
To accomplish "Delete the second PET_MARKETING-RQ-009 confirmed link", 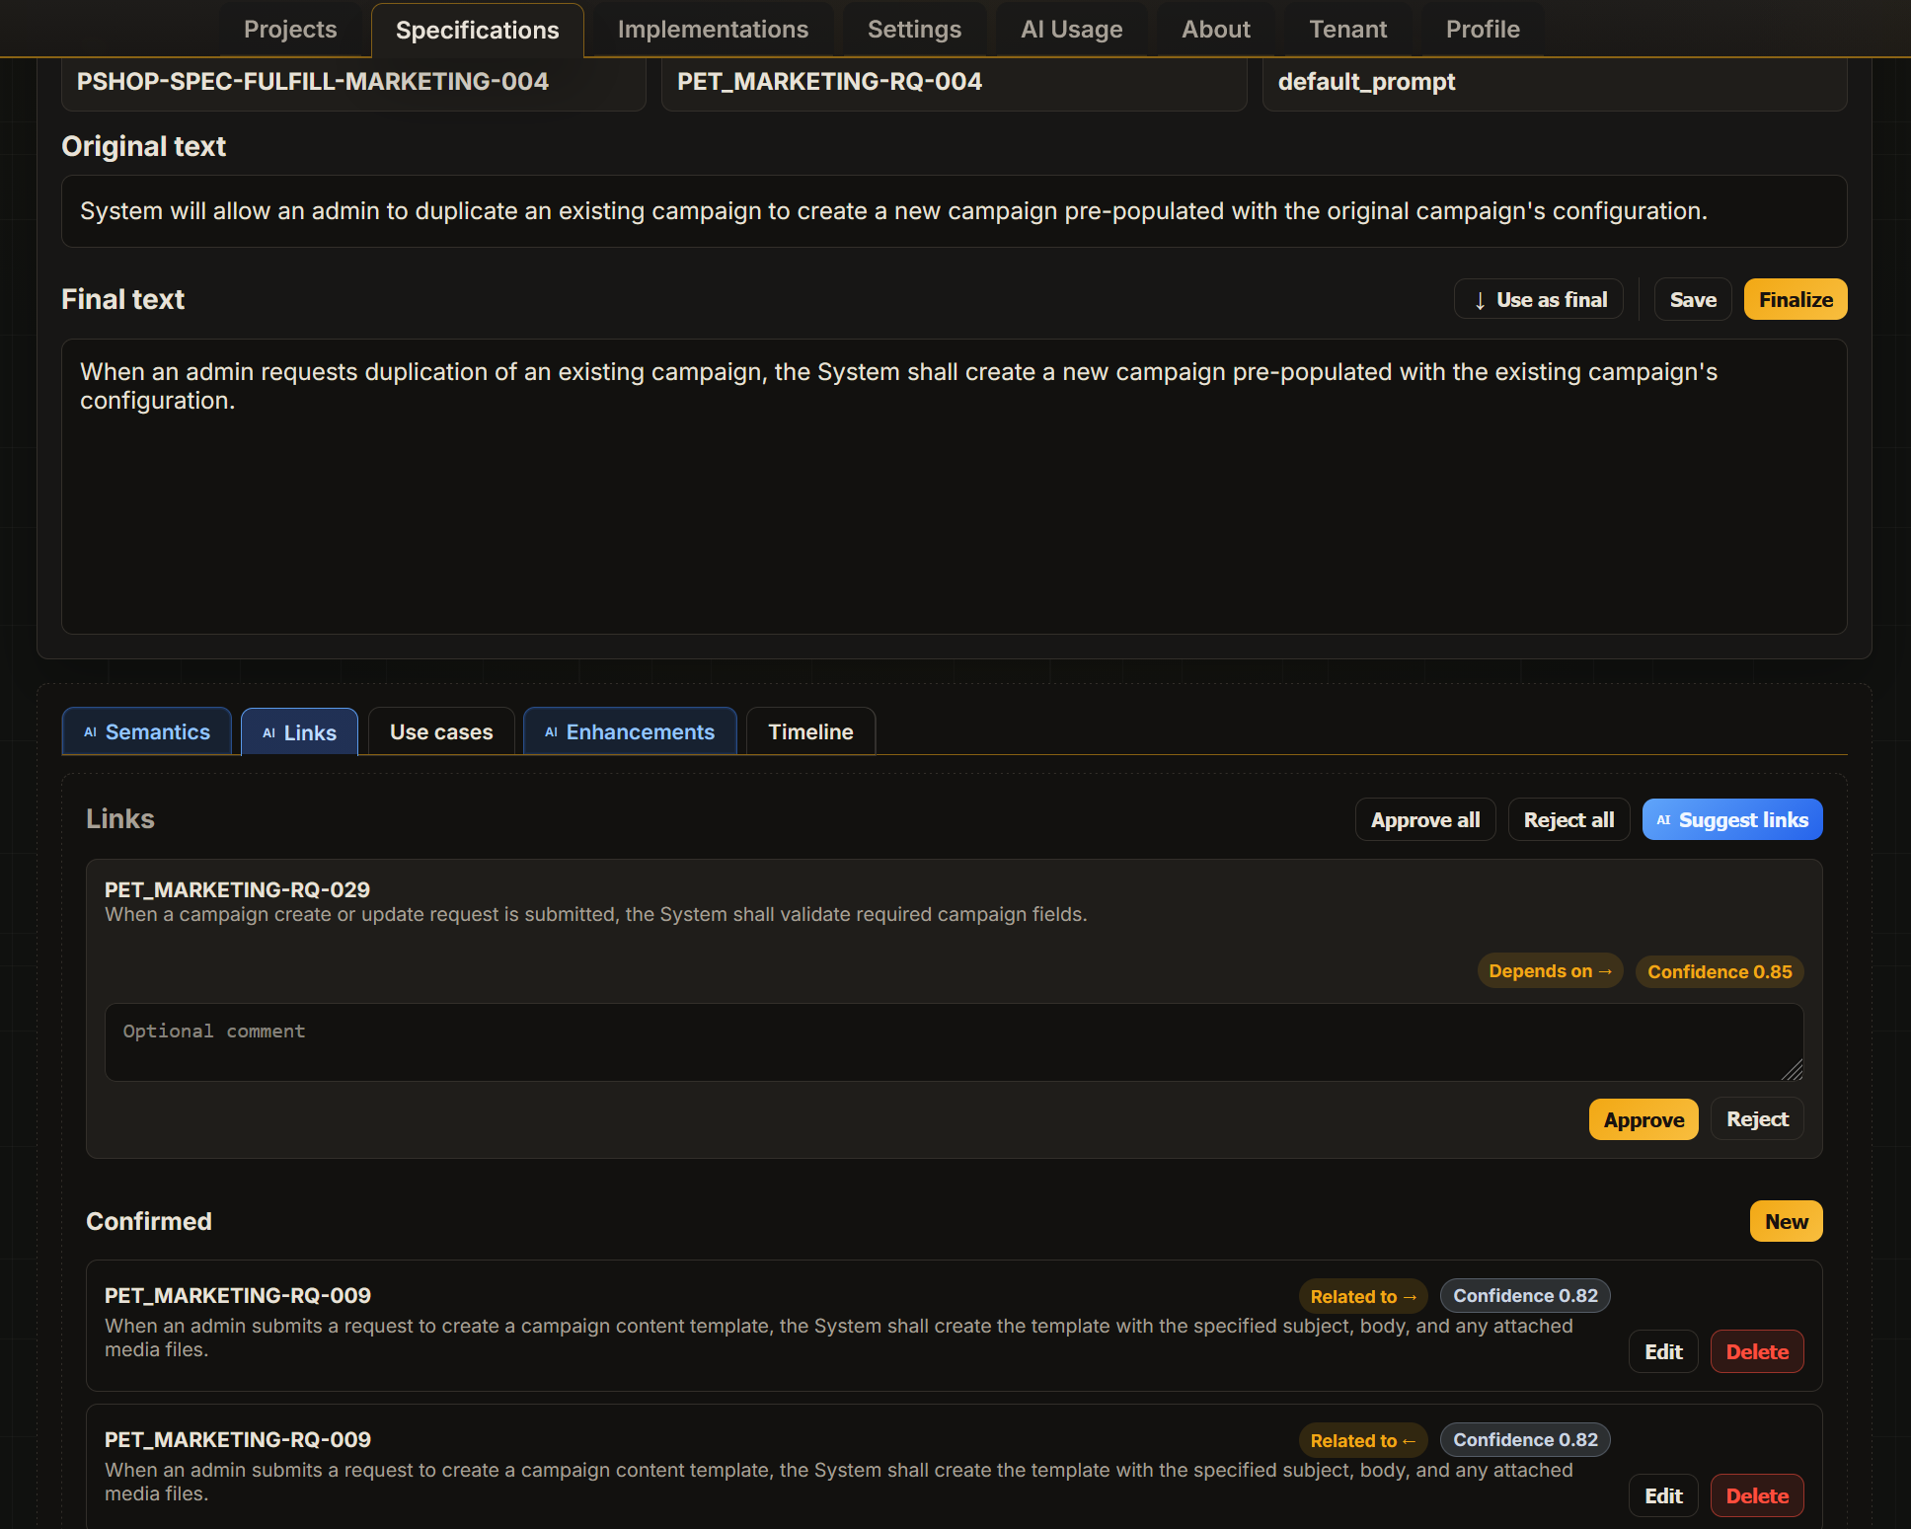I will [x=1757, y=1495].
